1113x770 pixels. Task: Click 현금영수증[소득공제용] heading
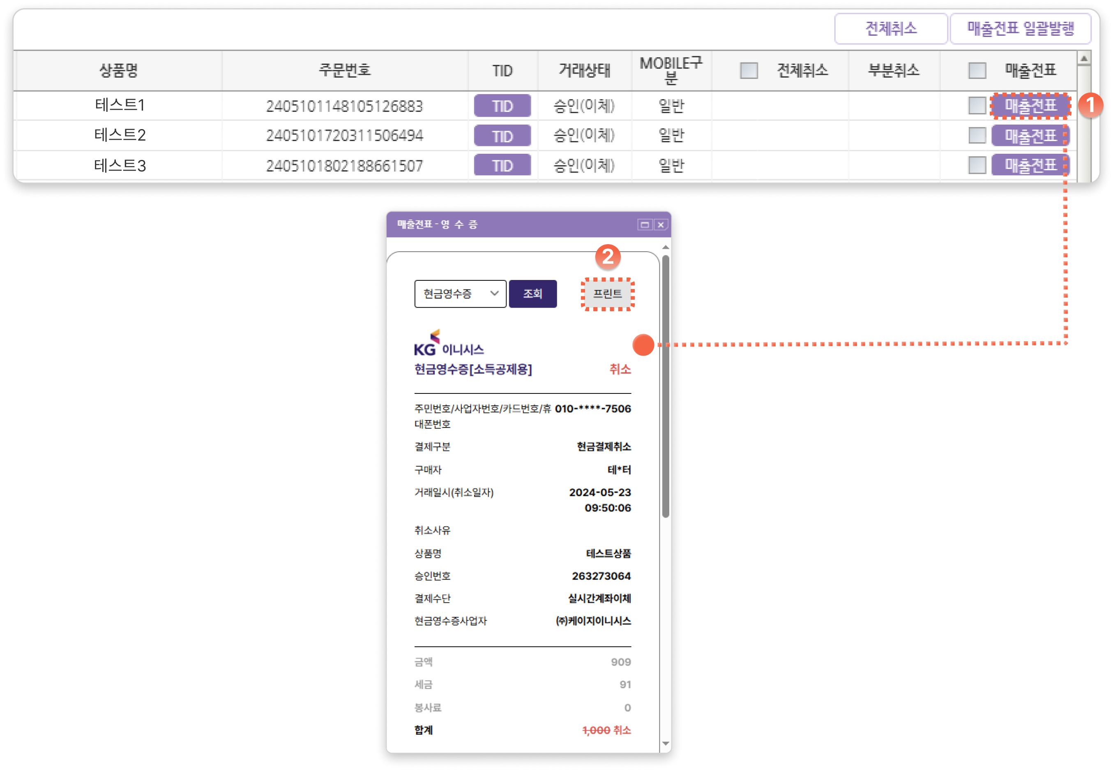coord(473,370)
